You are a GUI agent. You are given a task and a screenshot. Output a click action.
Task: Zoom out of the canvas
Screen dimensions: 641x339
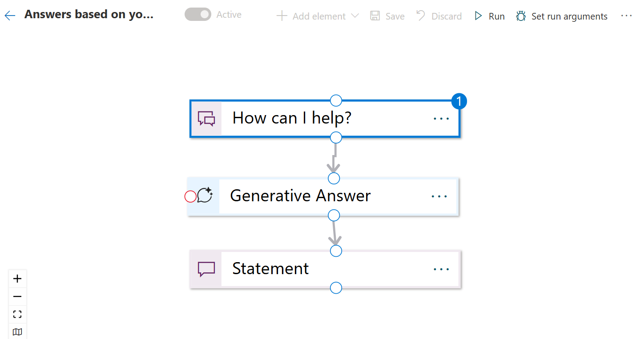click(17, 296)
